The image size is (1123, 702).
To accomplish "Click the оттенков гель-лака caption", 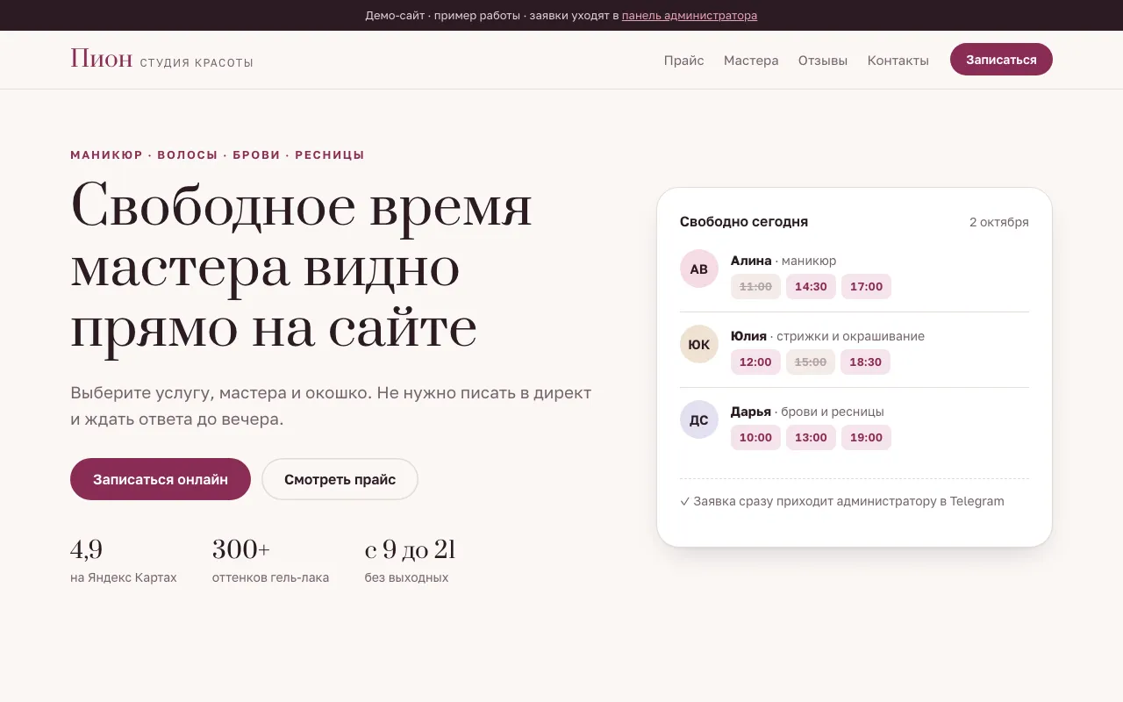I will (x=271, y=577).
